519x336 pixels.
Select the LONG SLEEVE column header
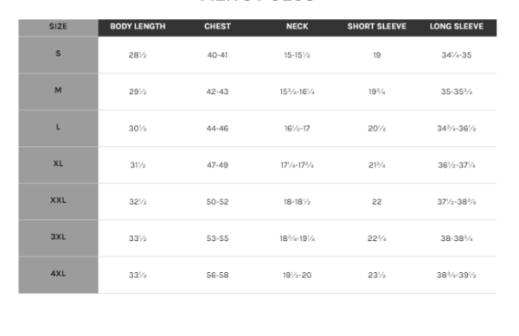[457, 27]
